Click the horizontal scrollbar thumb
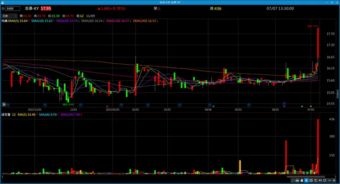 pos(306,177)
